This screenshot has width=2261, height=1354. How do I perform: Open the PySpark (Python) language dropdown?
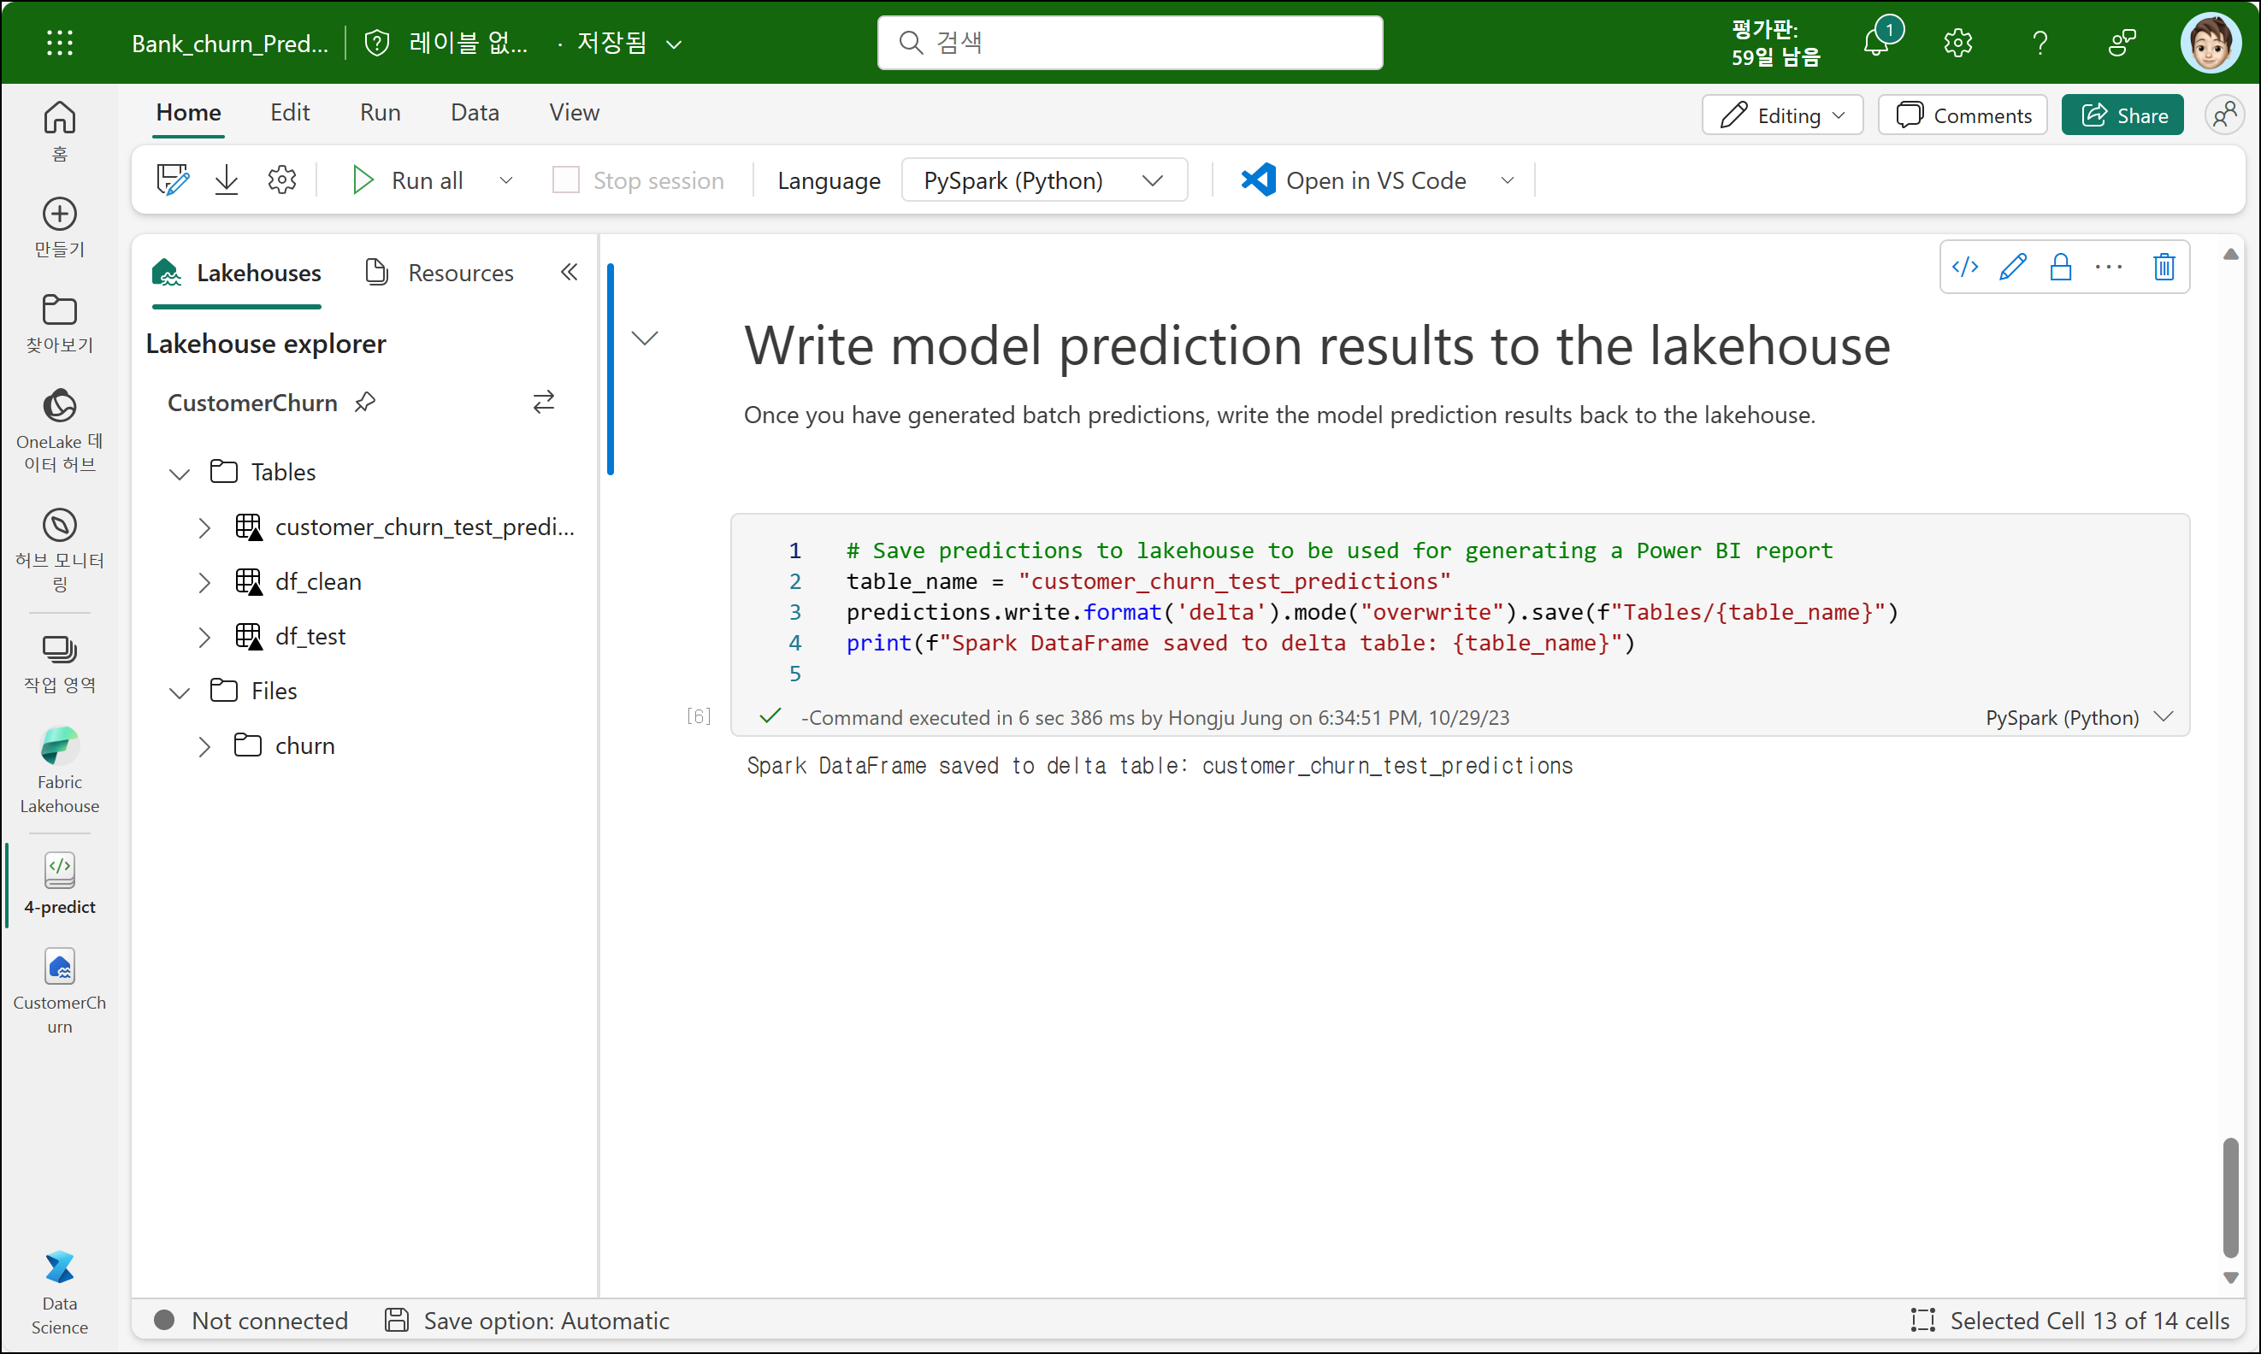tap(1043, 180)
